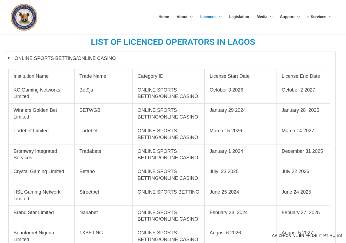Open the Media menu
Viewport: 346px width, 243px height.
tap(262, 17)
